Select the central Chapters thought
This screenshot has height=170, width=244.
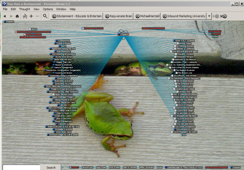point(124,34)
